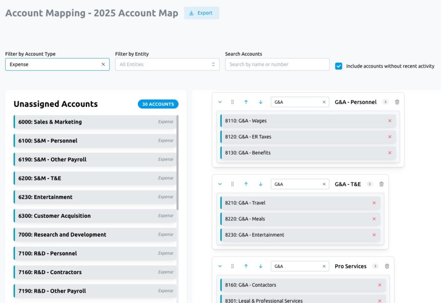
Task: Delete the G&A - Personnel group
Action: [x=397, y=102]
